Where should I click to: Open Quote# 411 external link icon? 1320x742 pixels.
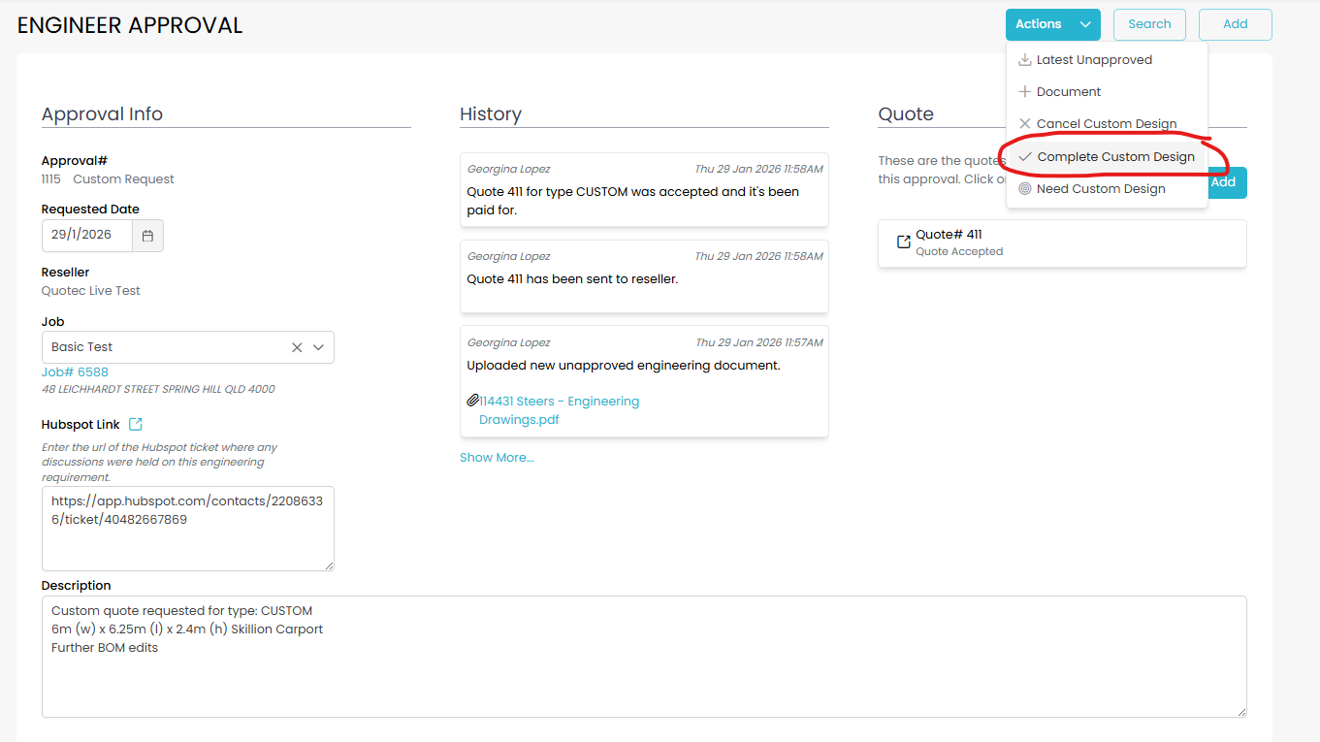click(903, 242)
